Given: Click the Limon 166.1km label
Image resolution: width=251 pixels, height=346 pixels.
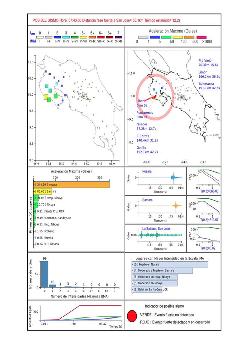Looking at the screenshot, I should click(x=209, y=74).
